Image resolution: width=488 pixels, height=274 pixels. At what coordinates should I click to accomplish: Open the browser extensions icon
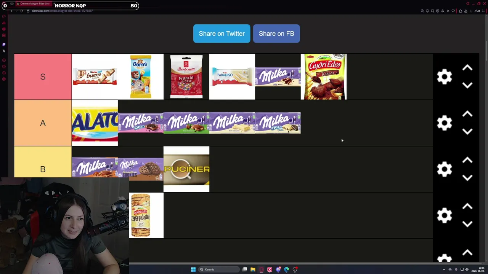pos(461,11)
